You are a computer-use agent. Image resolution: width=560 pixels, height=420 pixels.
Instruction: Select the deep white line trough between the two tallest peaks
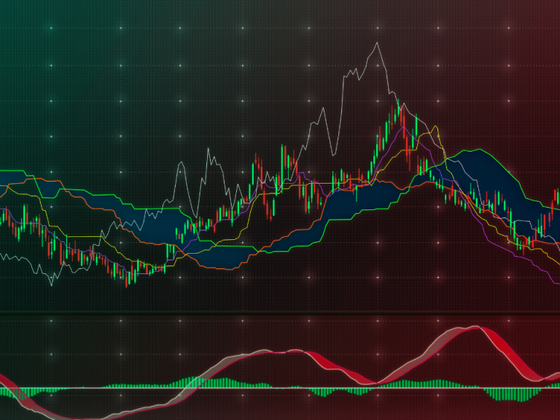click(332, 154)
